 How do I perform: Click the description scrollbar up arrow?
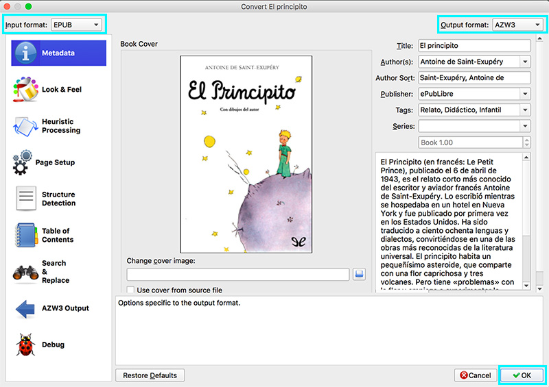526,158
